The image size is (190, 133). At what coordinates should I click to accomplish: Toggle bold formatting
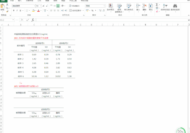click(x=14, y=10)
